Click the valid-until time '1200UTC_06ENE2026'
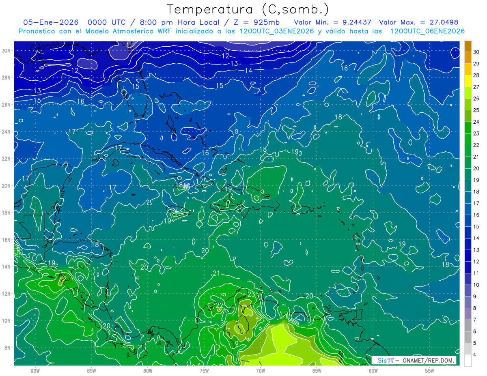The height and width of the screenshot is (376, 487). point(427,31)
